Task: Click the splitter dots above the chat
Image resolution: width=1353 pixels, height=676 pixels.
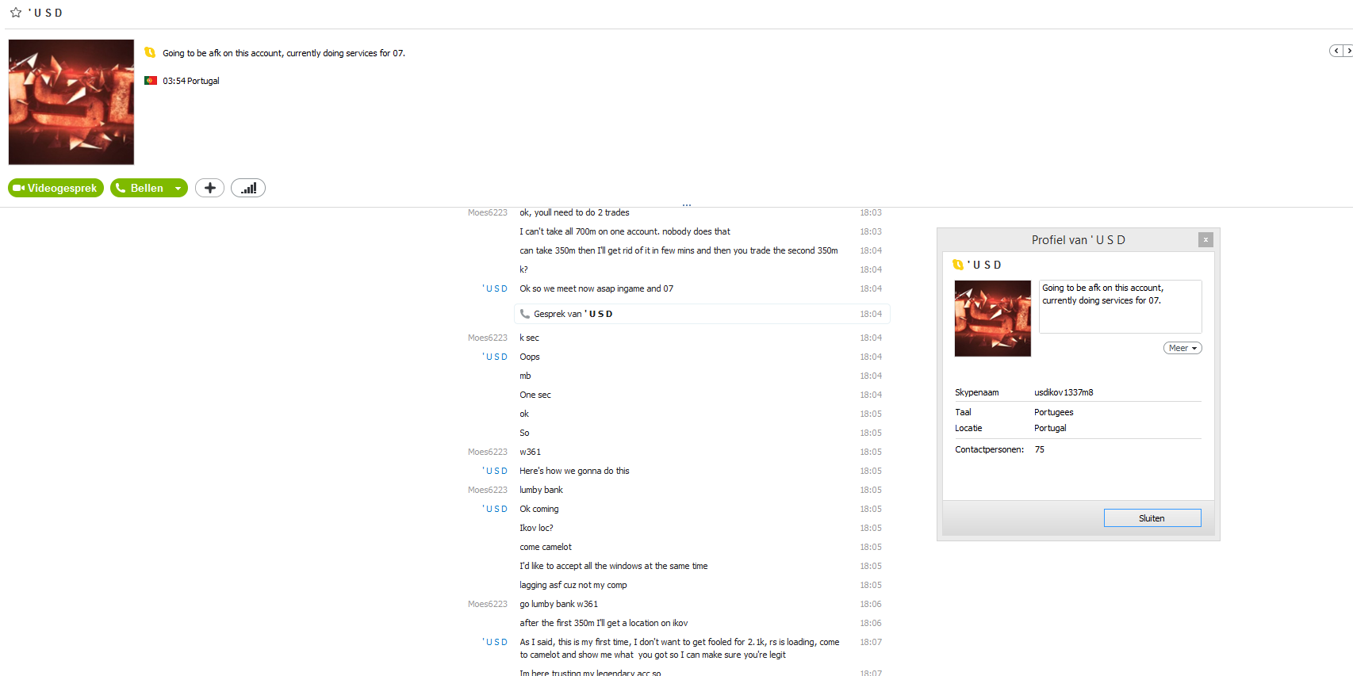Action: click(687, 205)
